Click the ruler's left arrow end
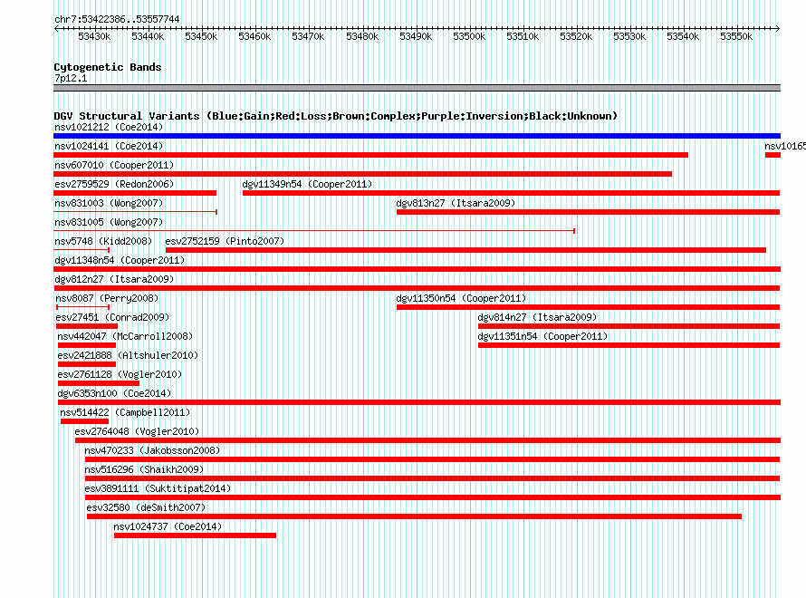 pyautogui.click(x=56, y=28)
